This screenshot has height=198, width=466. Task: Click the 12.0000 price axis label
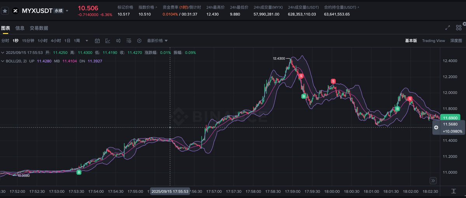pos(450,93)
